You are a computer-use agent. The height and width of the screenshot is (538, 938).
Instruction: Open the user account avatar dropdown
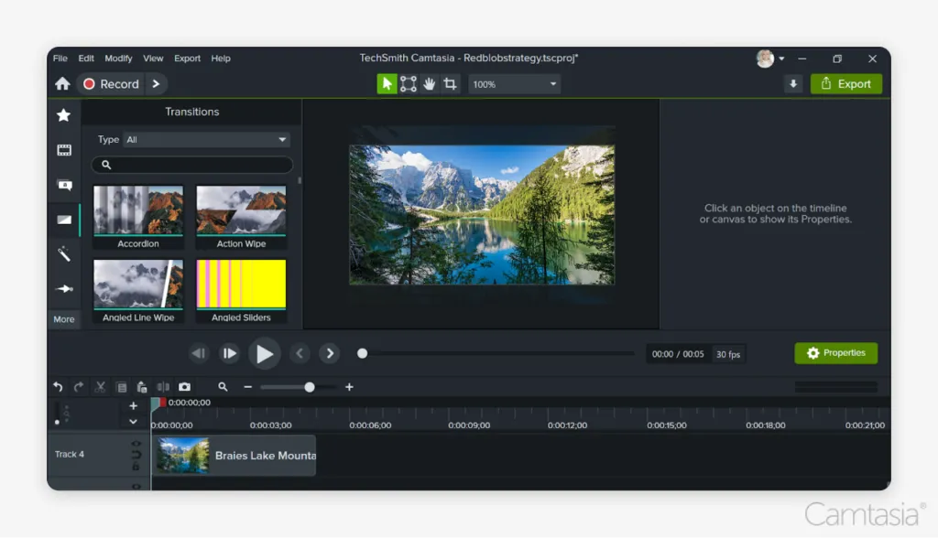(x=769, y=58)
